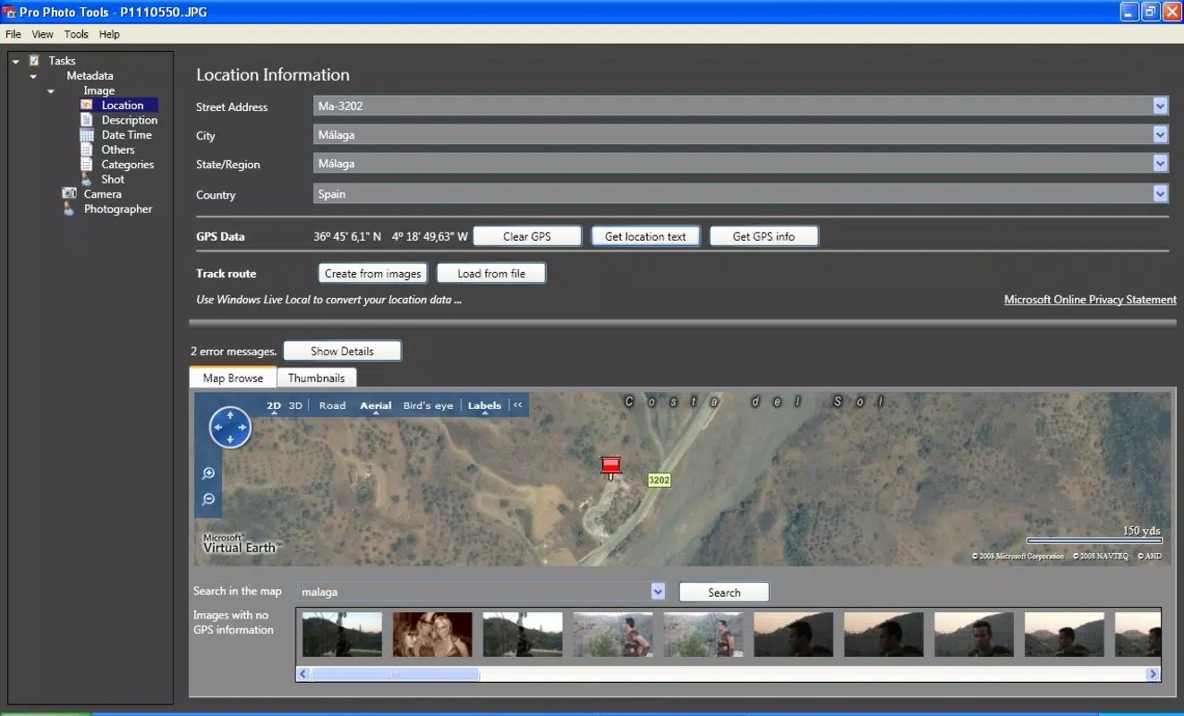Open the State/Region dropdown arrow

(1161, 164)
